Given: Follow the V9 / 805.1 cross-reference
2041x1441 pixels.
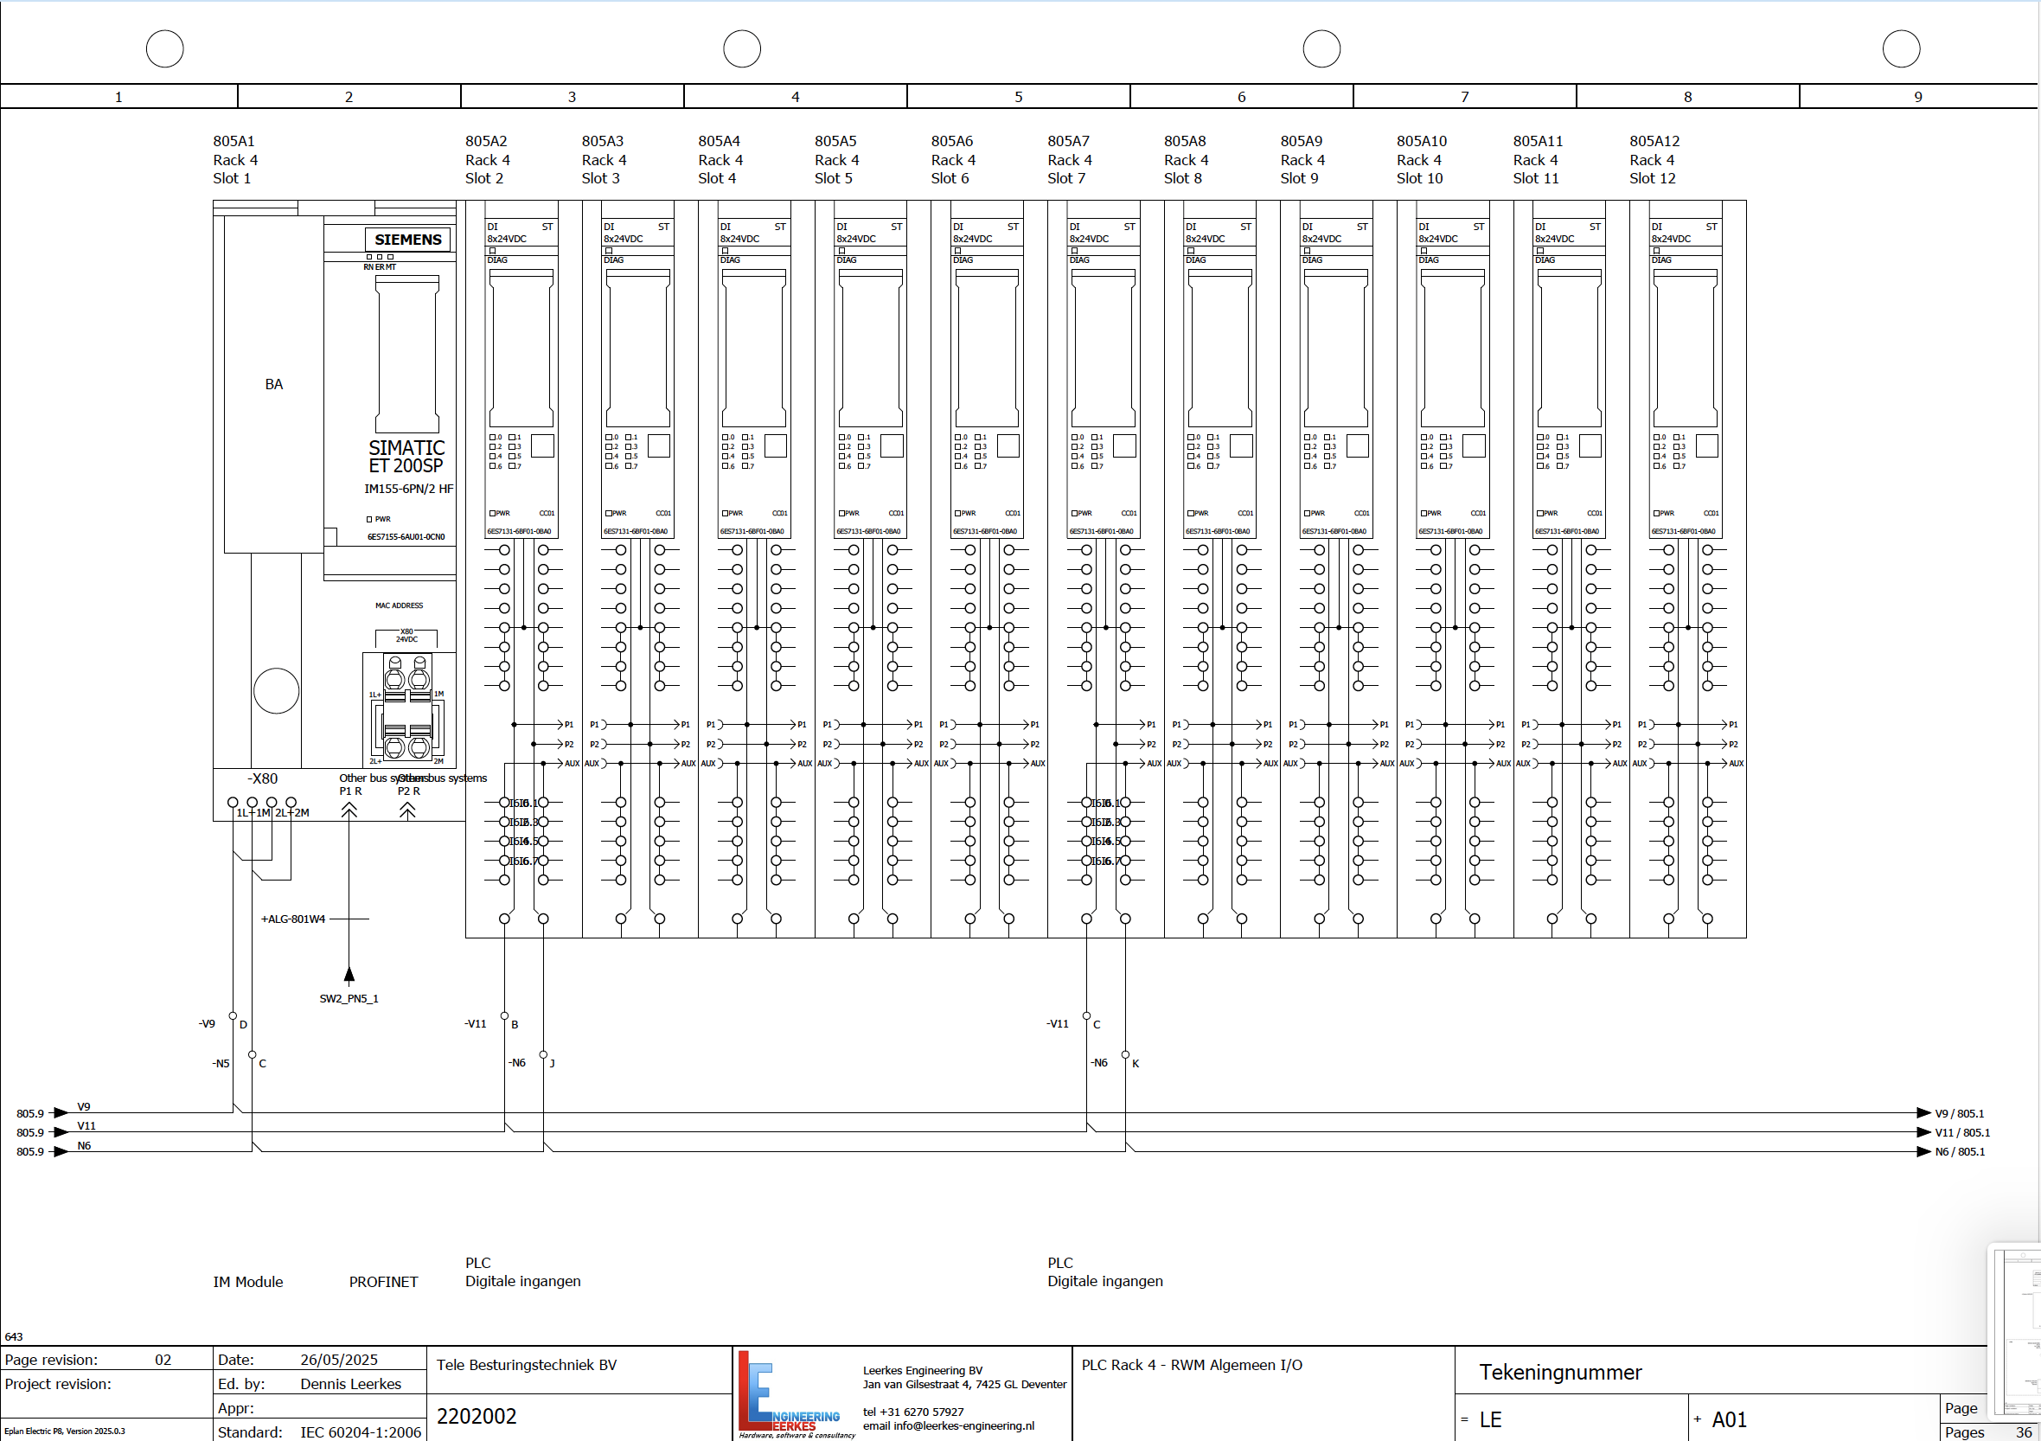Looking at the screenshot, I should [x=1958, y=1113].
